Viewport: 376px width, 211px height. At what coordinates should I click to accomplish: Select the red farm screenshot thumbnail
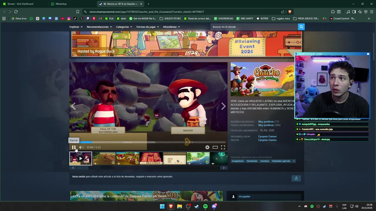coord(151,158)
